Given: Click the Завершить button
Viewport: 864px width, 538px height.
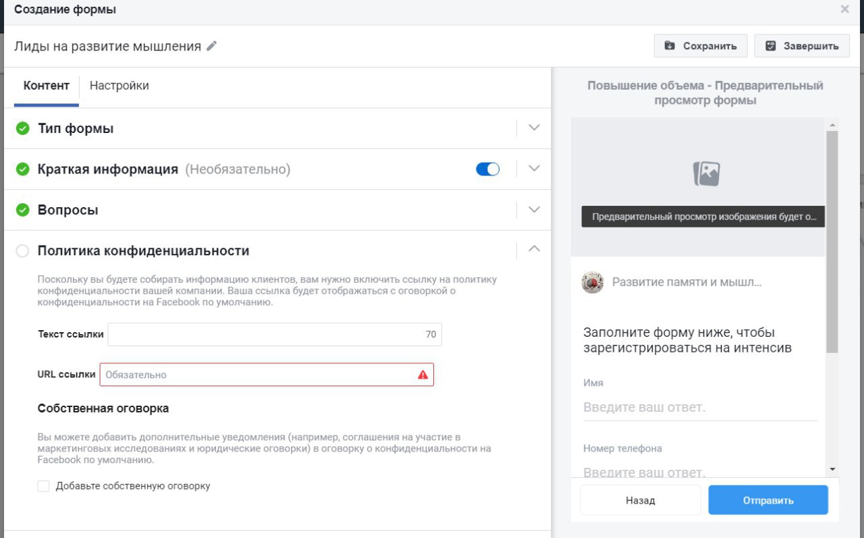Looking at the screenshot, I should click(802, 46).
